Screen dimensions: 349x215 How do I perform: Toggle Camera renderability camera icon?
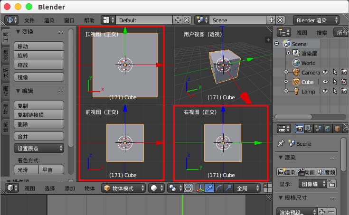pyautogui.click(x=344, y=72)
